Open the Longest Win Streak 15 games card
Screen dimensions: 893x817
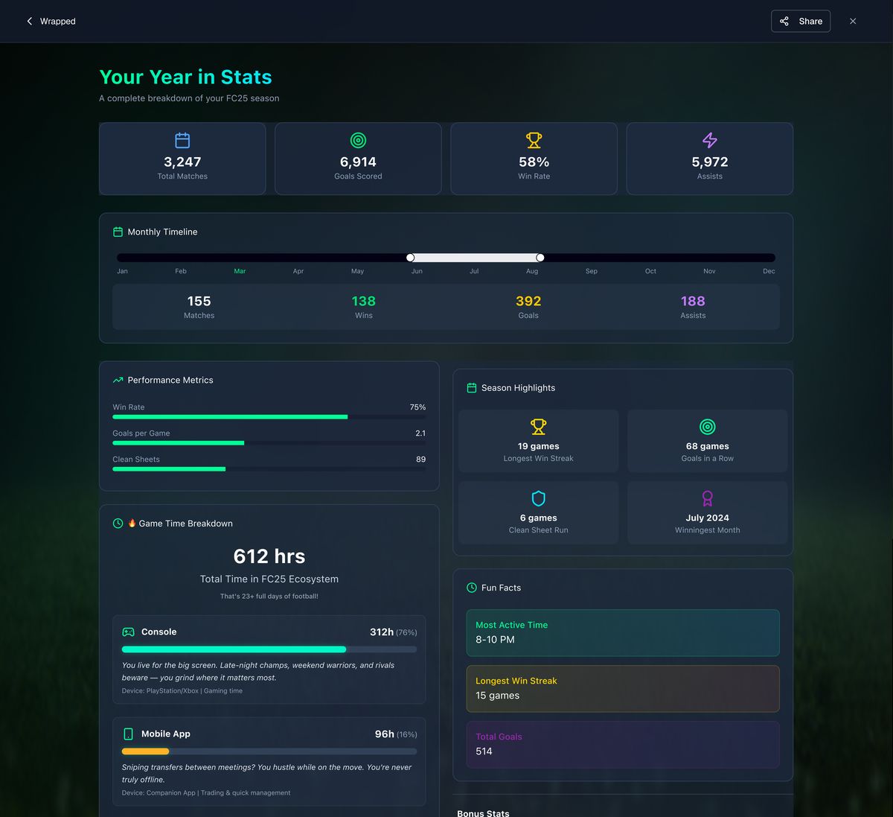pos(623,689)
